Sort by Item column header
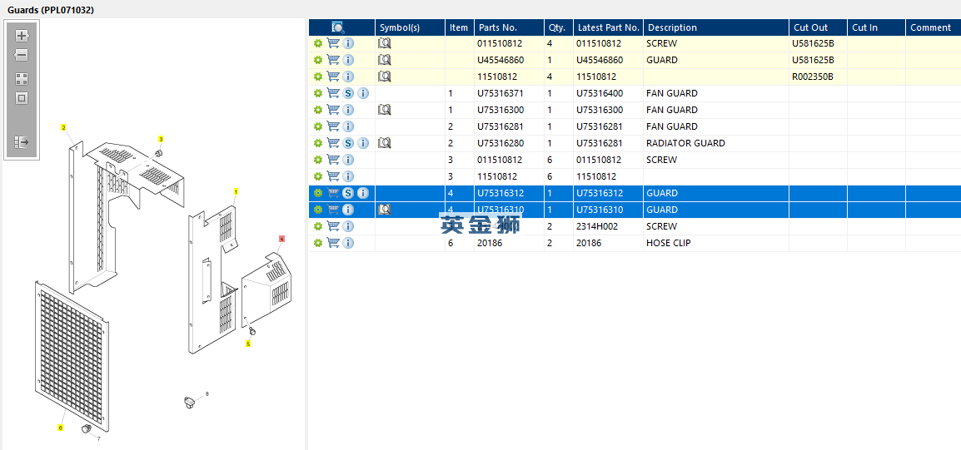Viewport: 961px width, 450px height. (x=459, y=27)
